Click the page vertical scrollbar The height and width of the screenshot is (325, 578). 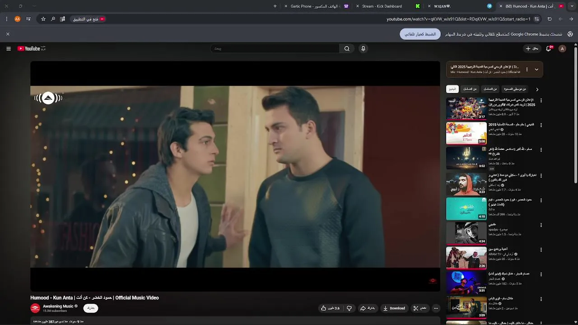pyautogui.click(x=576, y=116)
